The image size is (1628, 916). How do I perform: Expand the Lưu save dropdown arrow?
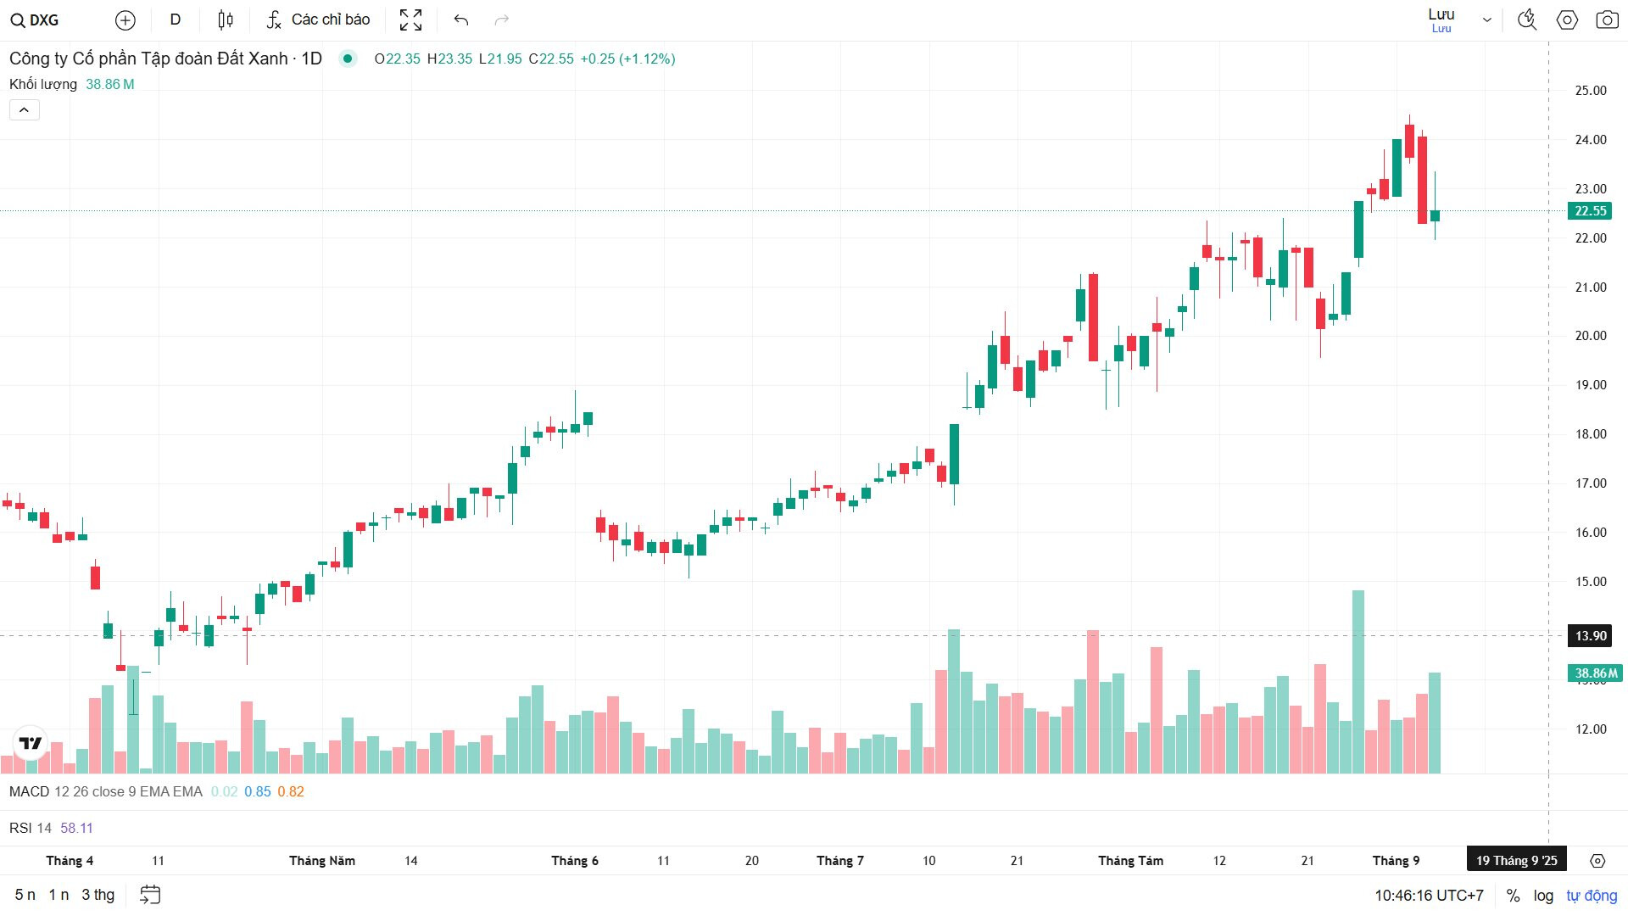(1486, 20)
